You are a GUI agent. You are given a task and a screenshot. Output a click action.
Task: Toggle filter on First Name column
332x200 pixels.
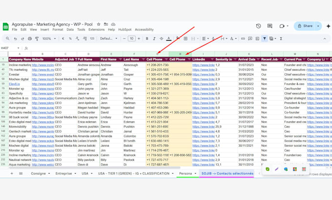[120, 59]
